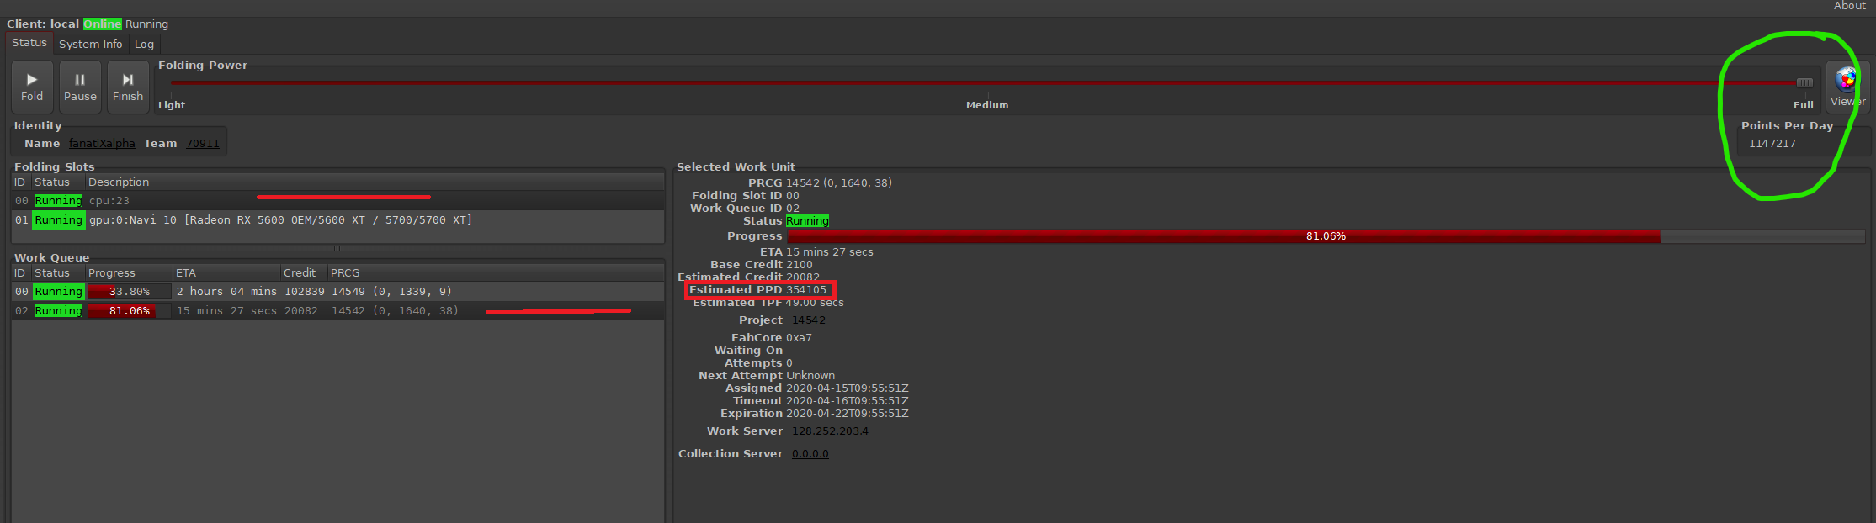Sort work queue by ETA column header
Viewport: 1876px width, 523px height.
click(x=226, y=273)
